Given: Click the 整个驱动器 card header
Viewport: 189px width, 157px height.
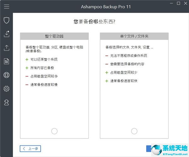Looking at the screenshot, I should point(54,36).
